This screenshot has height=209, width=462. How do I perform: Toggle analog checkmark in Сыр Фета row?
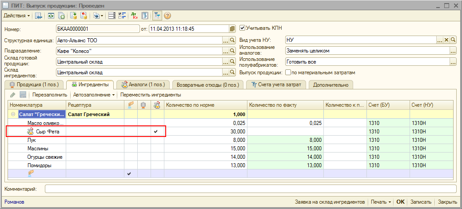[156, 132]
